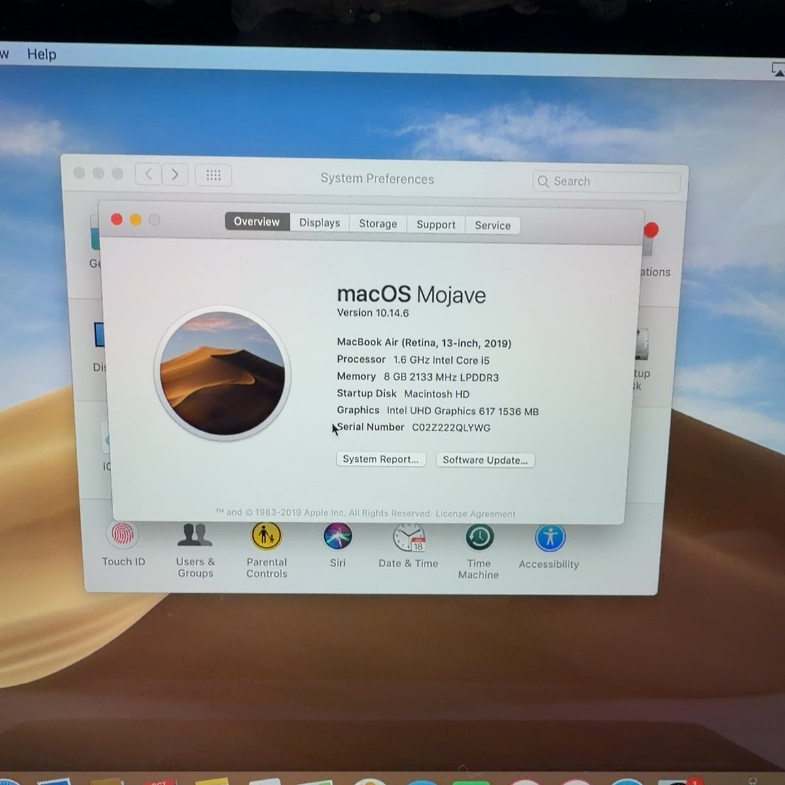Viewport: 785px width, 785px height.
Task: Click the macOS Mojave desert logo
Action: [x=222, y=373]
